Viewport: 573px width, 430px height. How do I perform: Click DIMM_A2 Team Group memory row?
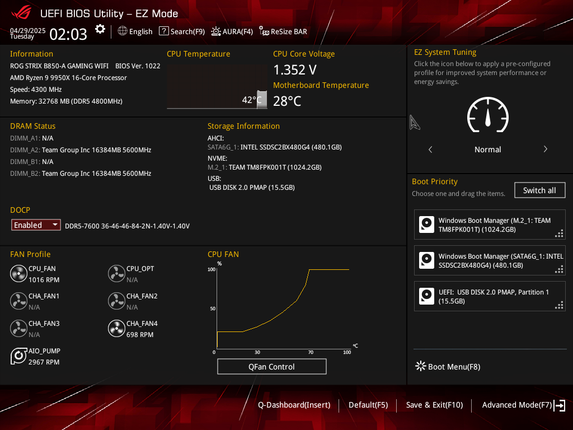click(x=81, y=150)
